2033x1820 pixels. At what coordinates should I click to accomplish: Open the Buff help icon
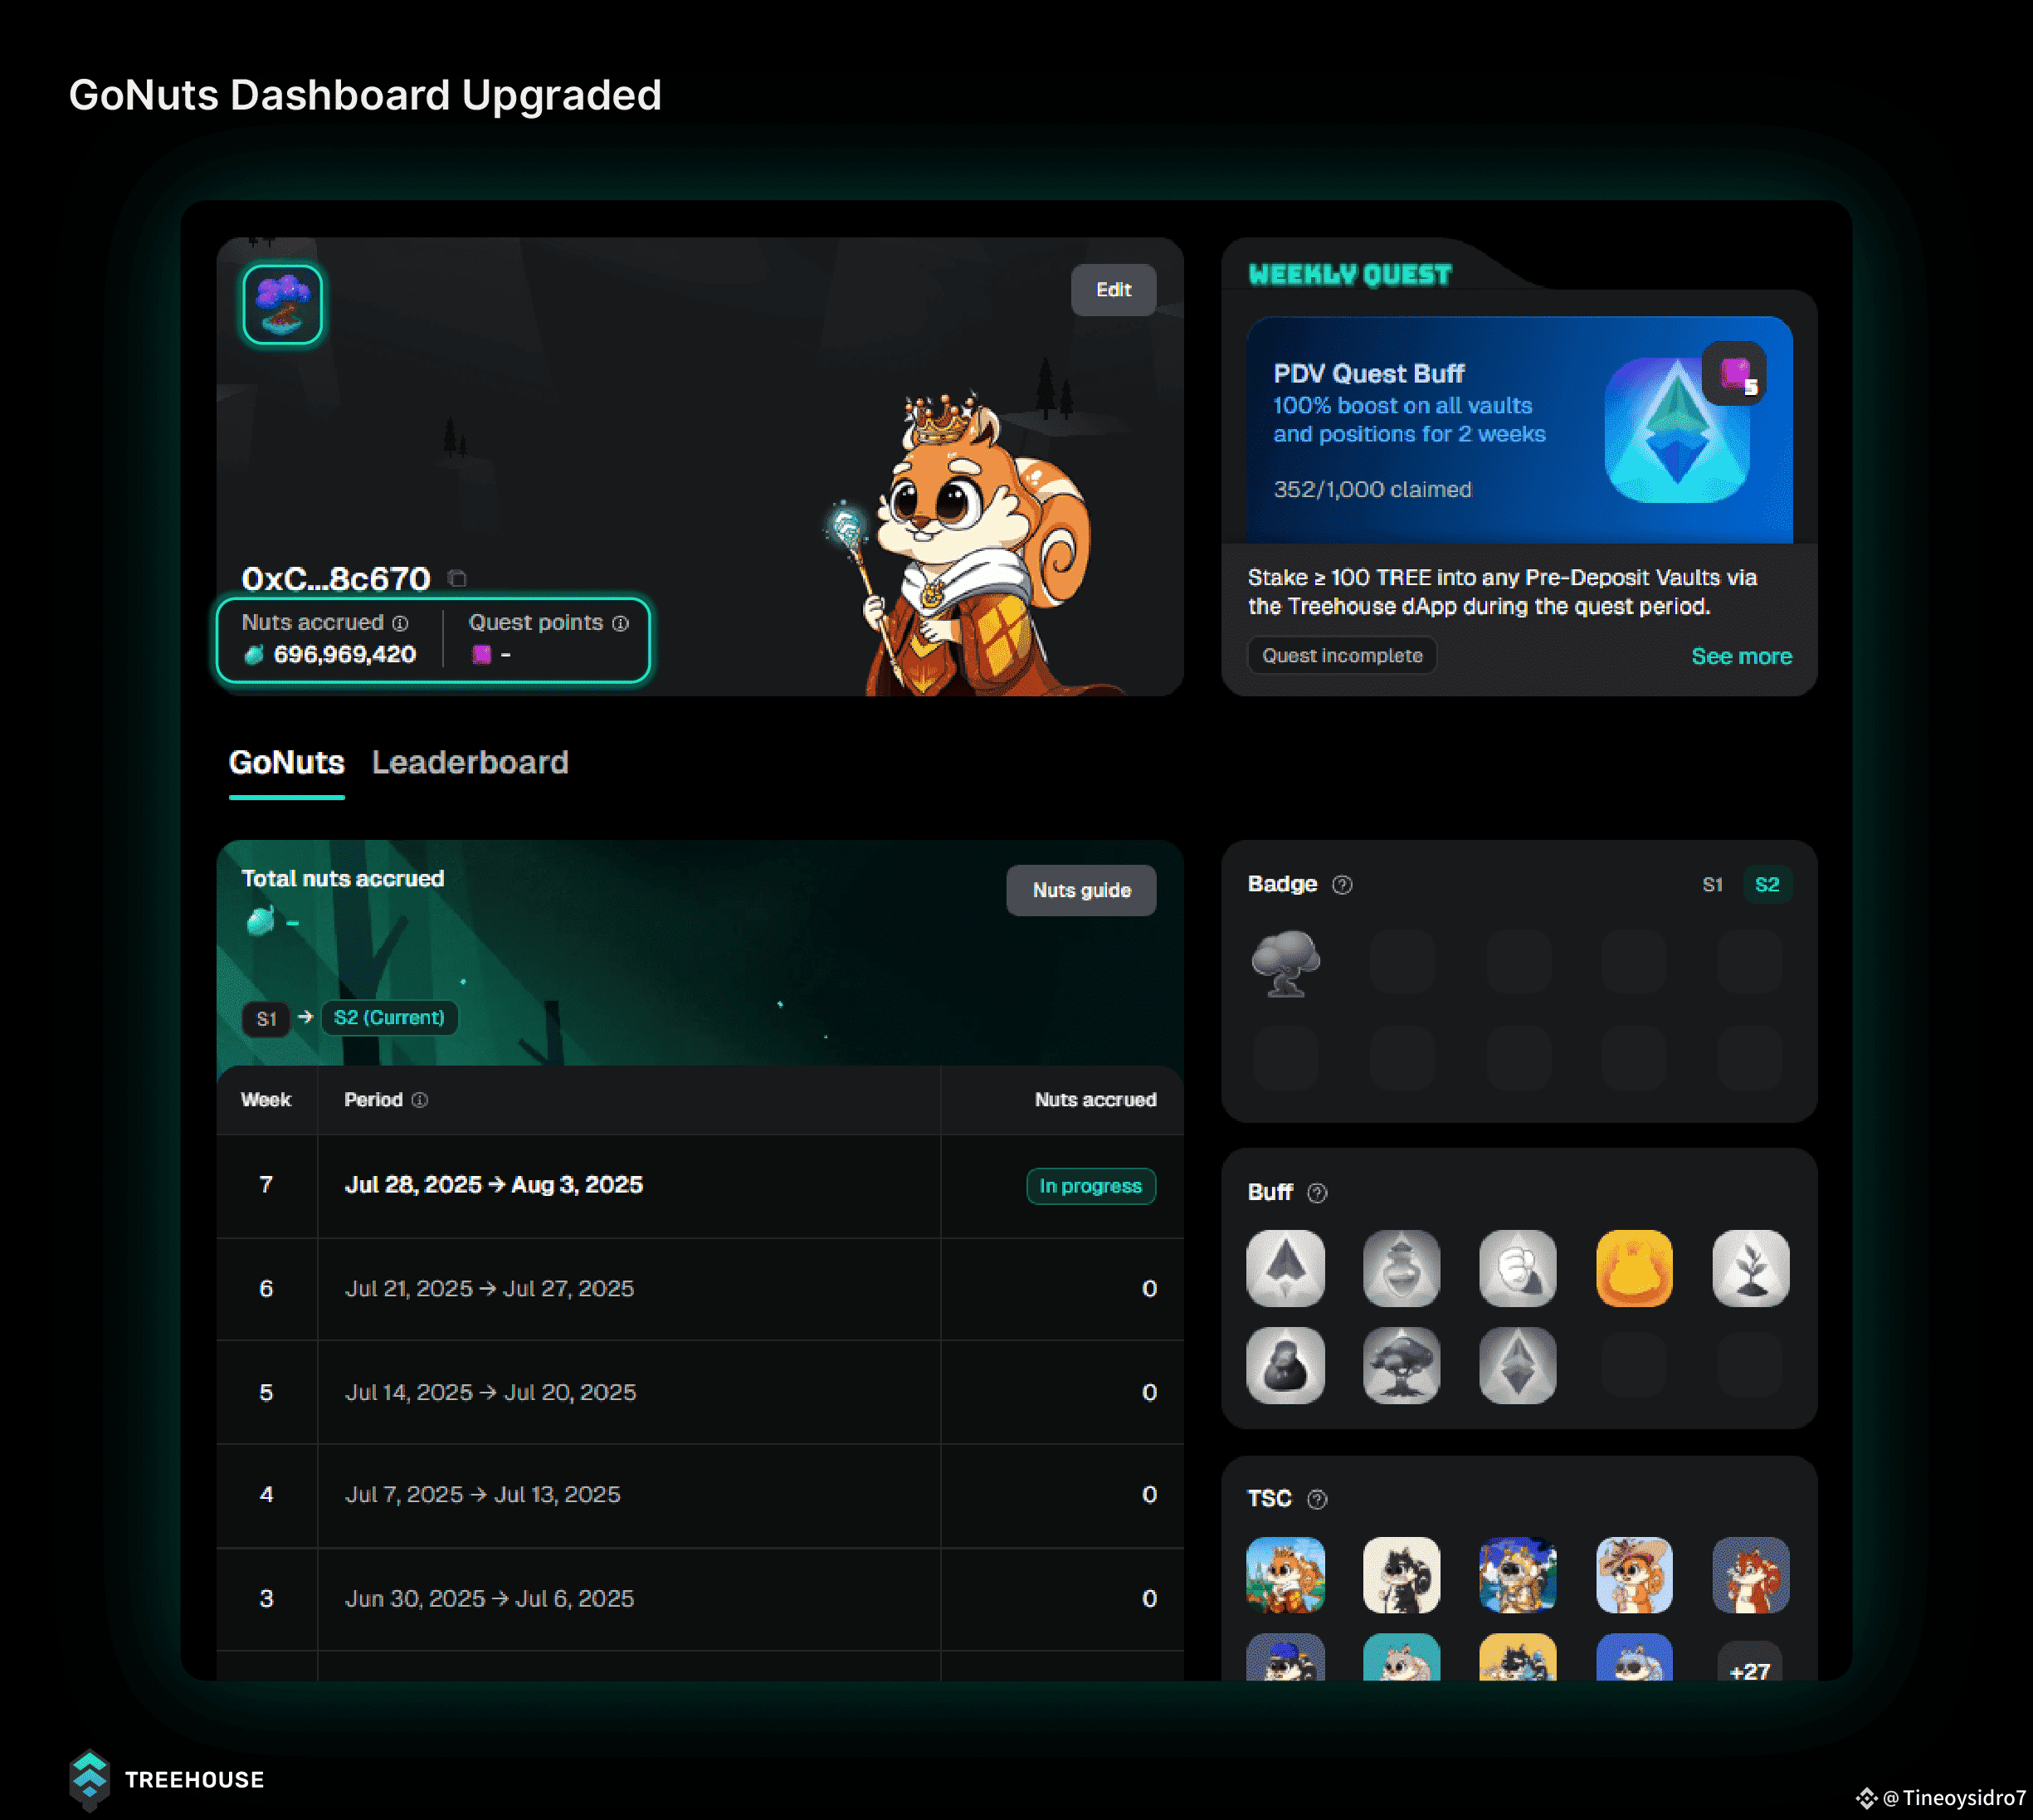click(1317, 1193)
